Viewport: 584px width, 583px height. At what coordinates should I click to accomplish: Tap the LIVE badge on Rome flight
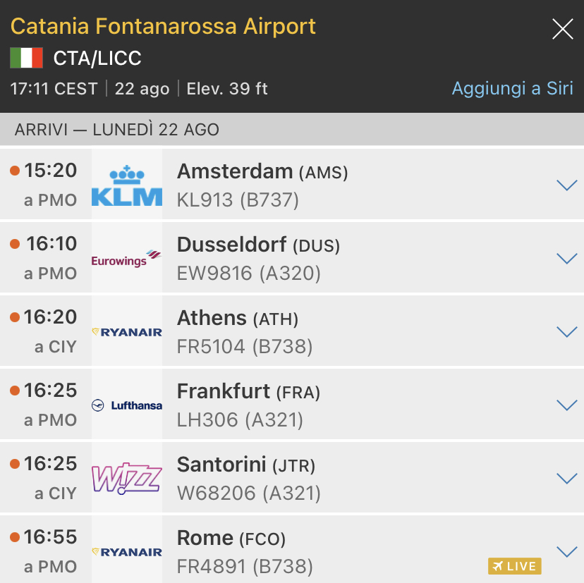[514, 566]
